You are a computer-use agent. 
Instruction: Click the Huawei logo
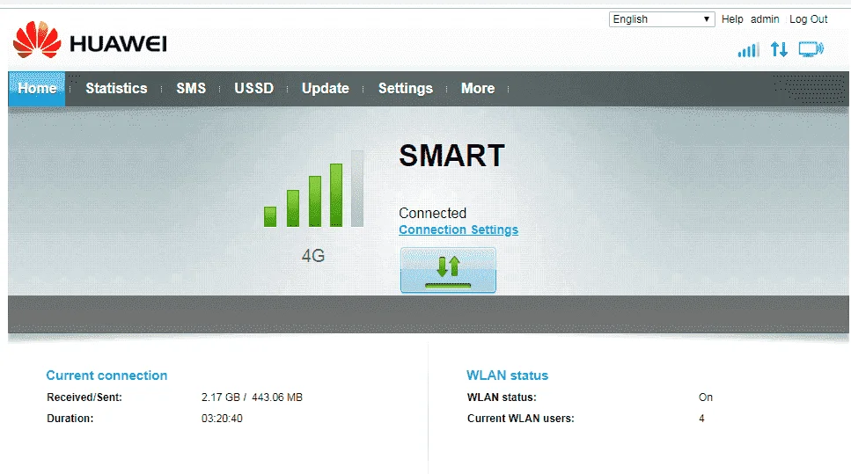pos(90,40)
